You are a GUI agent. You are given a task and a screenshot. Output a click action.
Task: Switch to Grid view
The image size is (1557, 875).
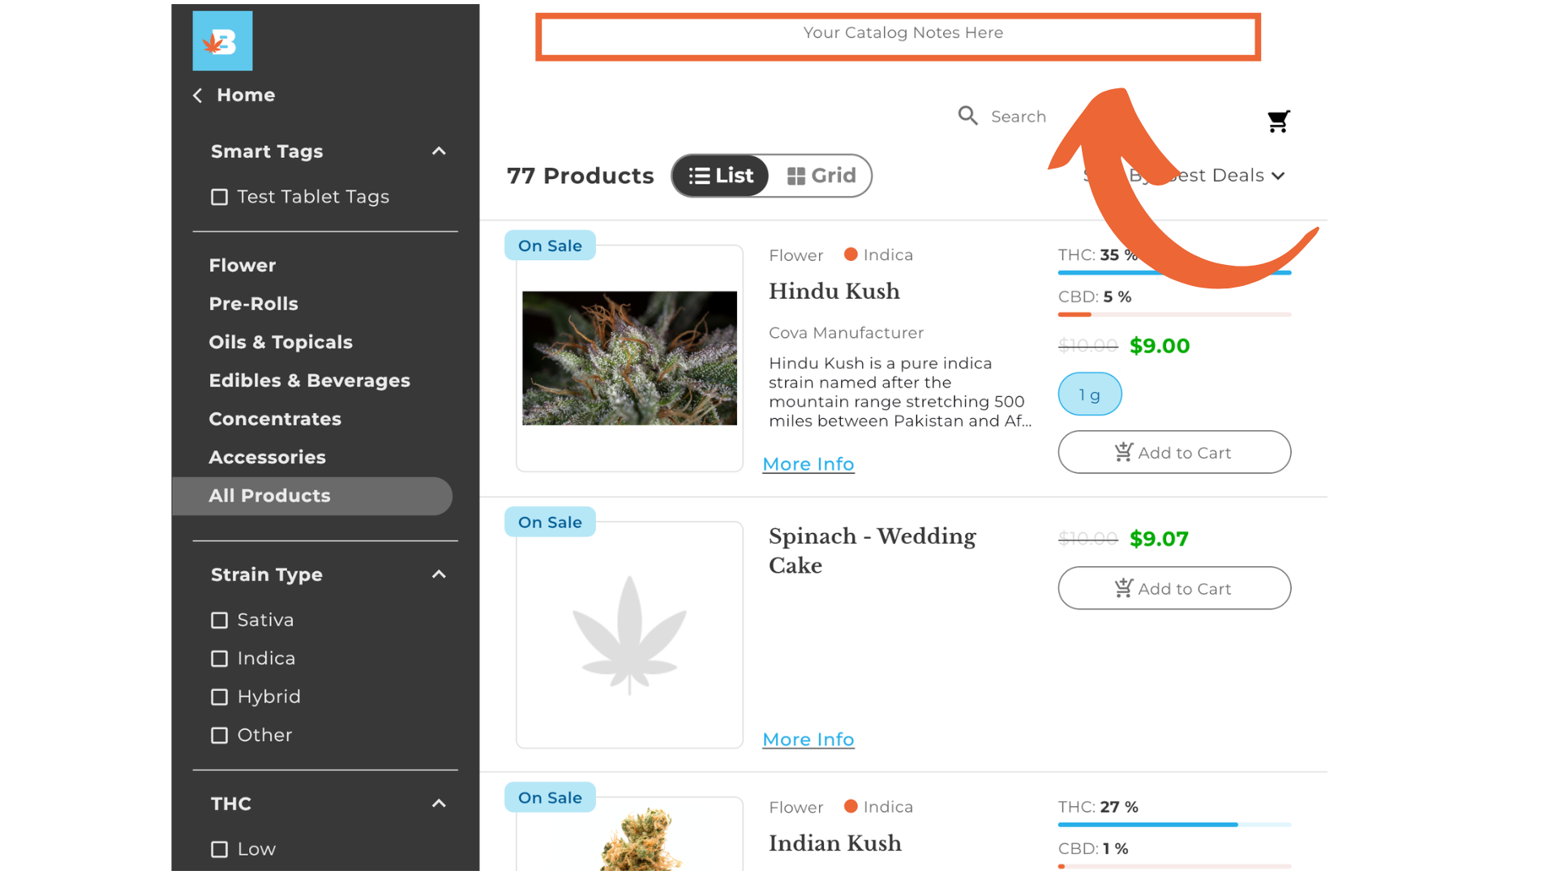point(821,176)
